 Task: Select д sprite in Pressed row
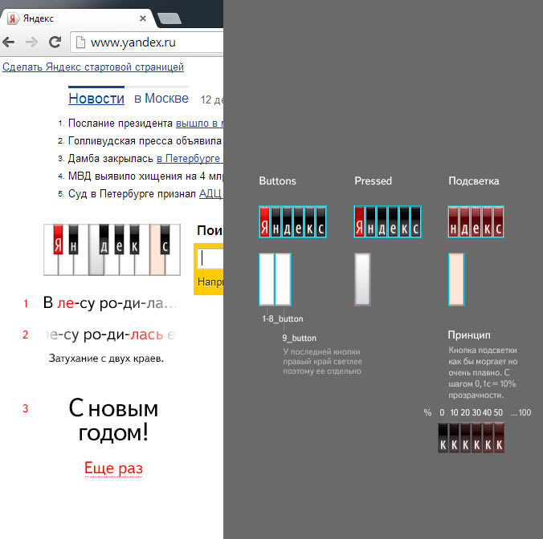coord(382,221)
